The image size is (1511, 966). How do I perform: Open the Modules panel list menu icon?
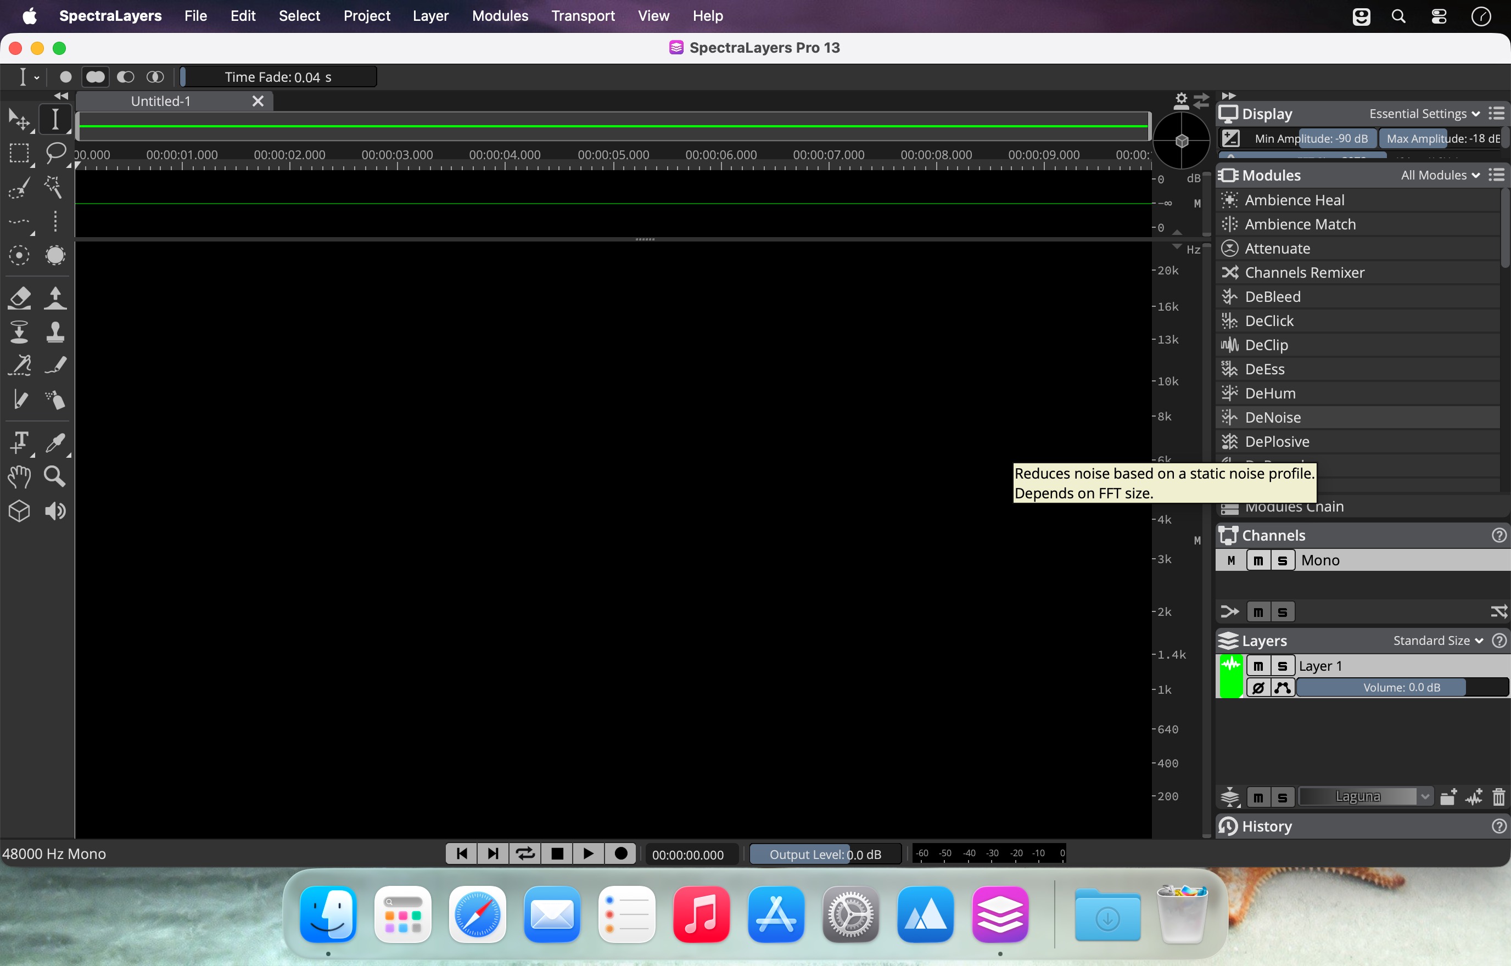click(x=1497, y=175)
